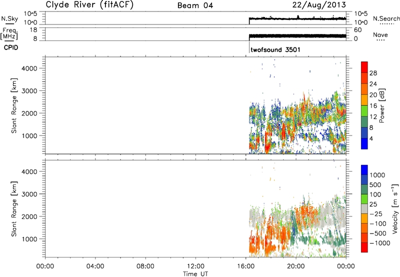Click the "-25" tick on the Velocity color bar
Image resolution: width=400 pixels, height=277 pixels.
pyautogui.click(x=376, y=213)
